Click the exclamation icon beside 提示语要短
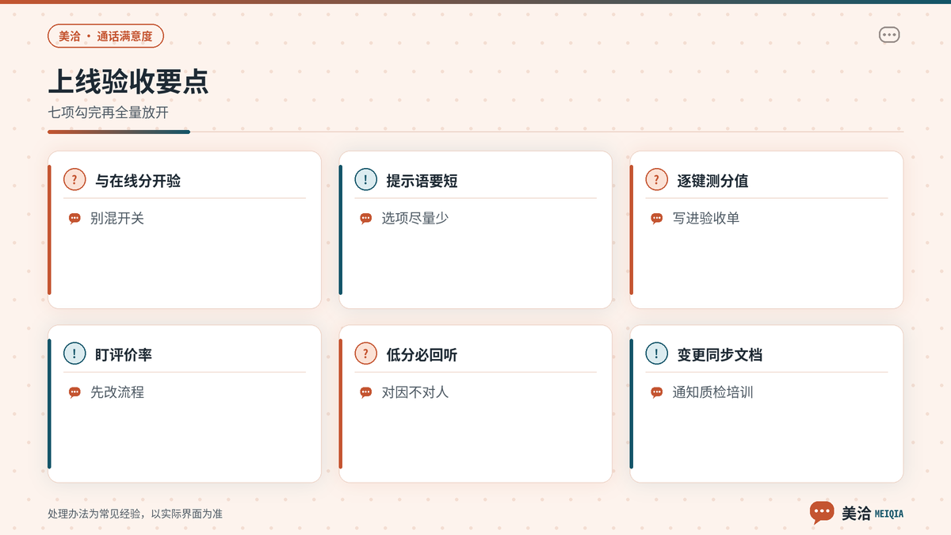This screenshot has width=951, height=535. tap(365, 180)
